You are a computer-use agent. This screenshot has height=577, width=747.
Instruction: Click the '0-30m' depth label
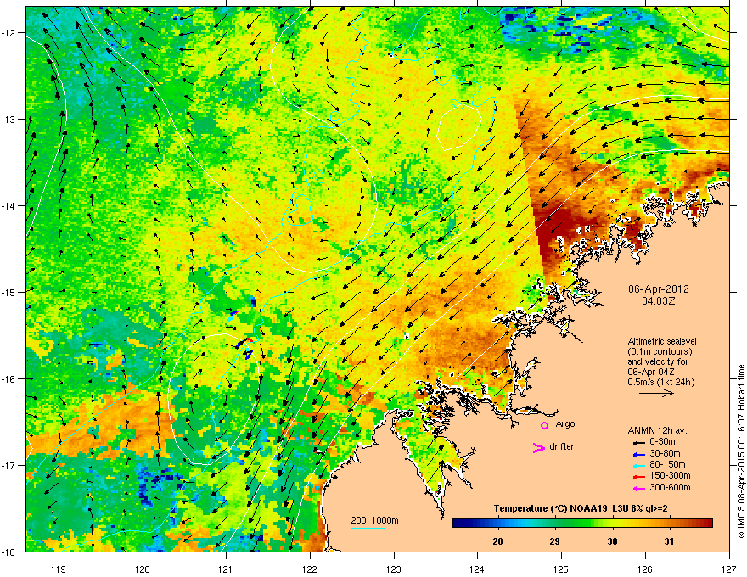coord(662,442)
